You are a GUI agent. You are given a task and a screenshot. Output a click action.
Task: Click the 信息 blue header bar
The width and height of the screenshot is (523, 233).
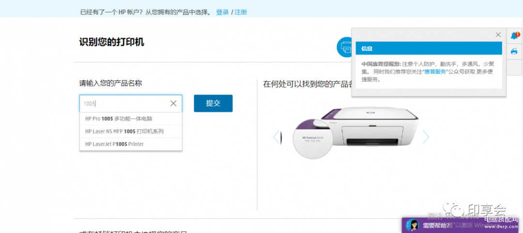429,48
